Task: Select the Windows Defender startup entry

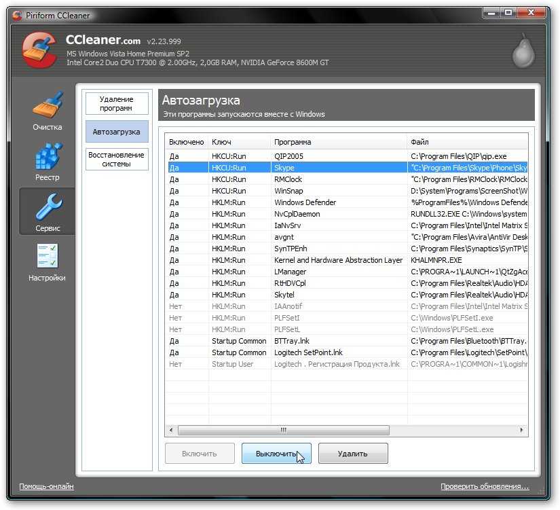Action: [x=305, y=202]
